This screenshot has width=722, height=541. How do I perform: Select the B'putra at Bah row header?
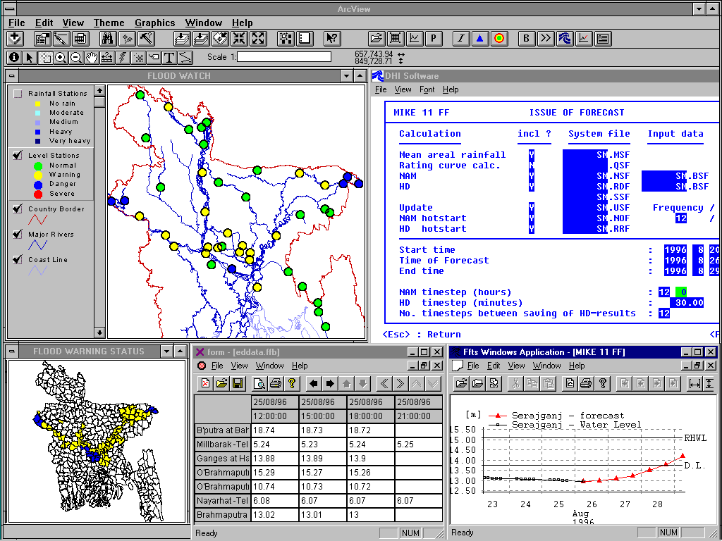[x=222, y=430]
